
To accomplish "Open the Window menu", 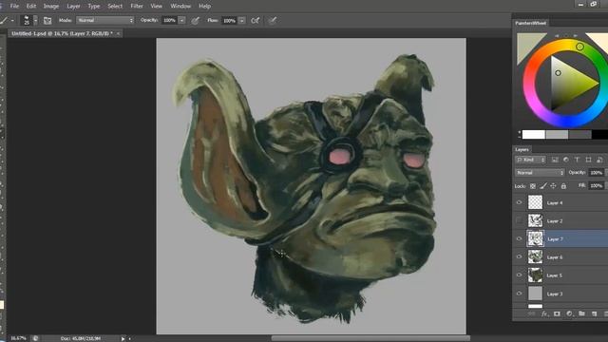I will point(180,7).
